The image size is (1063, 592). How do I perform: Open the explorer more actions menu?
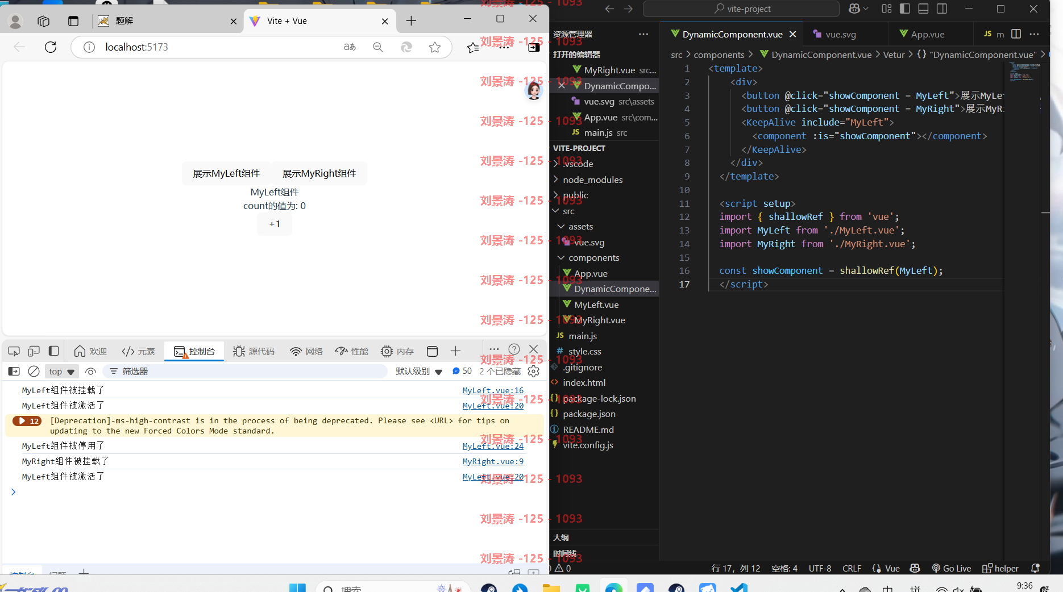coord(643,34)
